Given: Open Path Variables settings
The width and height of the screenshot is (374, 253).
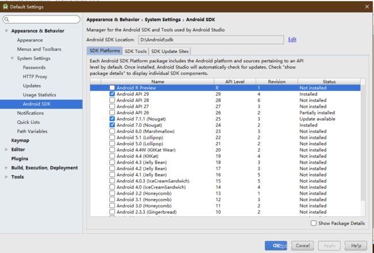Looking at the screenshot, I should pyautogui.click(x=32, y=131).
